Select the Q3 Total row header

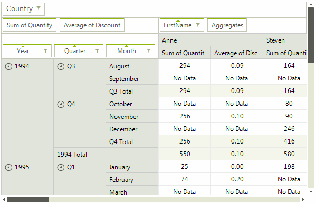[132, 91]
